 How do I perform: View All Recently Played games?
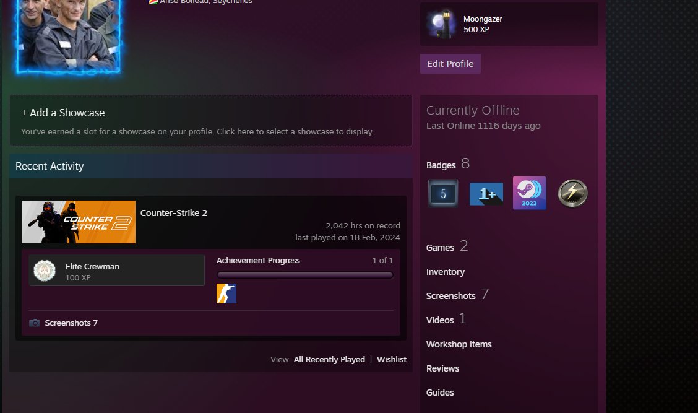(329, 359)
